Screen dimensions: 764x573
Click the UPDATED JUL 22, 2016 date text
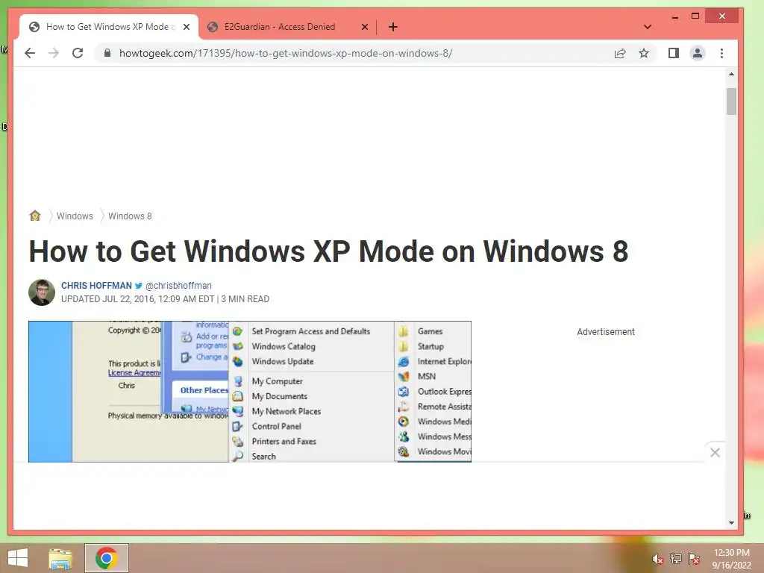(138, 299)
